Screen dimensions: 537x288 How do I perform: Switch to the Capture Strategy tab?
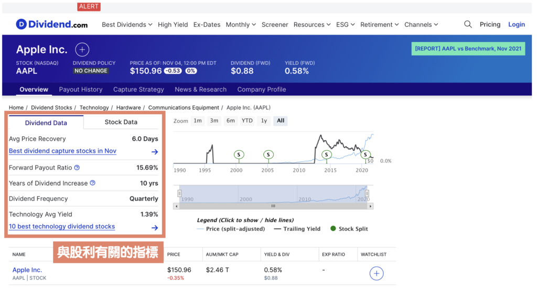tap(138, 89)
